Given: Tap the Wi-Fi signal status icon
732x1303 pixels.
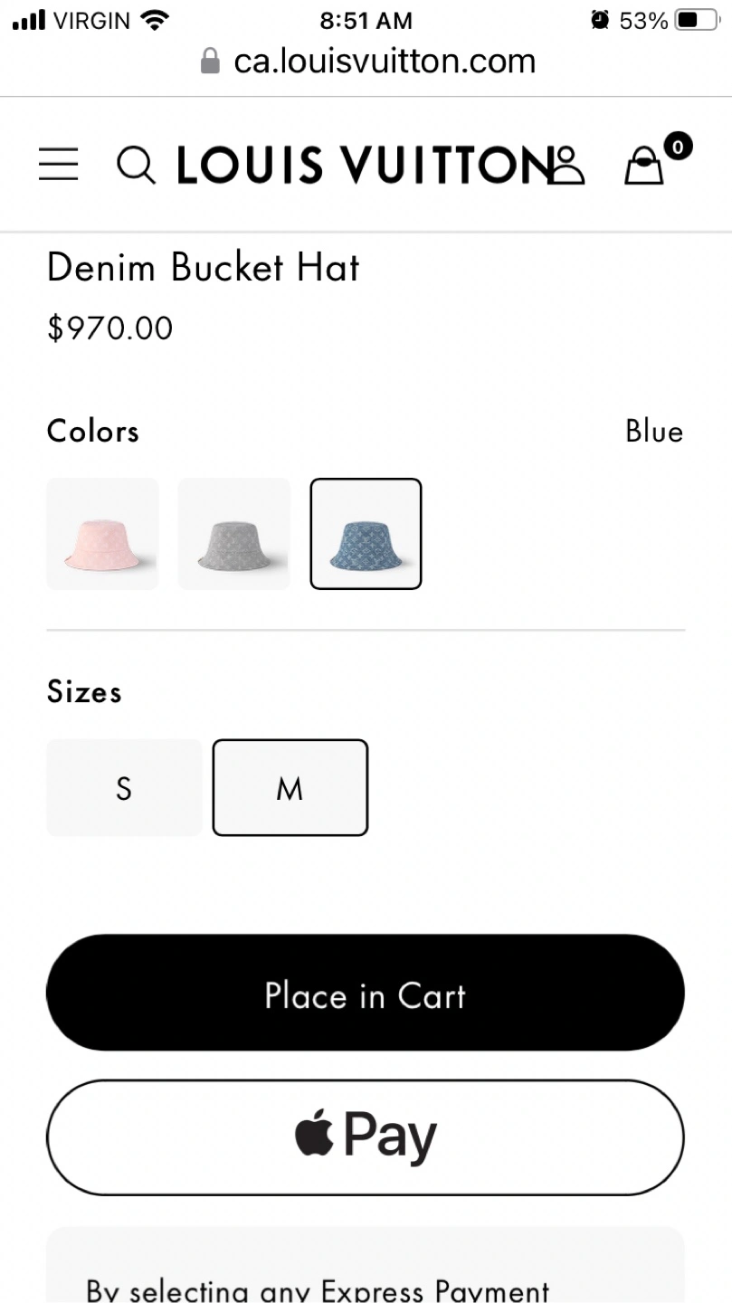Looking at the screenshot, I should (x=156, y=20).
